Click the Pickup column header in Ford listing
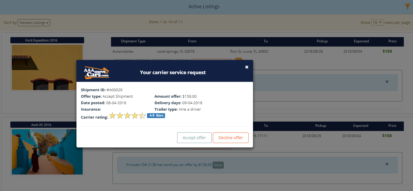This screenshot has width=413, height=191. (x=322, y=41)
